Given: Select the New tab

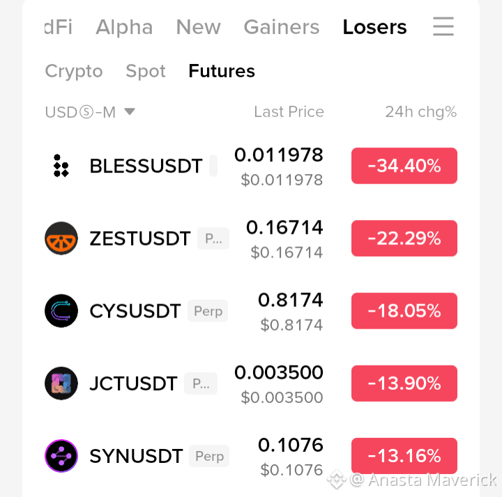Looking at the screenshot, I should (198, 27).
